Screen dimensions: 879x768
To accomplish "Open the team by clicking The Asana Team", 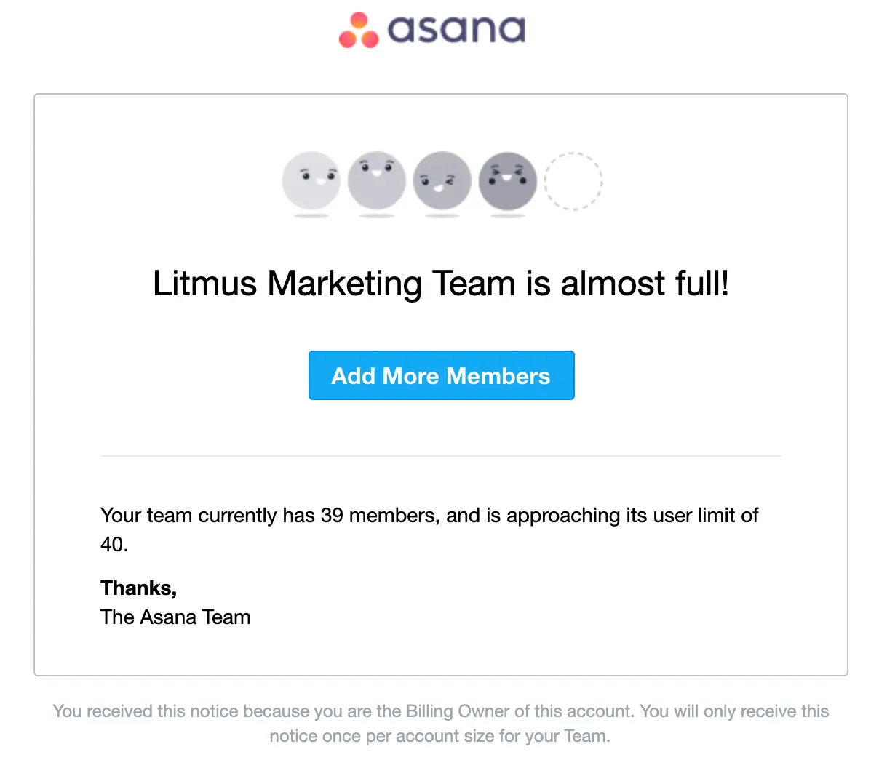I will pos(175,617).
